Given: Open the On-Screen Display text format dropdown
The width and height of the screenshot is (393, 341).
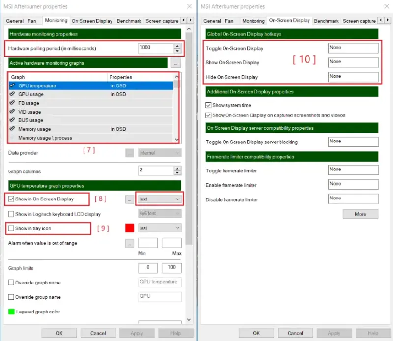Looking at the screenshot, I should pos(160,199).
